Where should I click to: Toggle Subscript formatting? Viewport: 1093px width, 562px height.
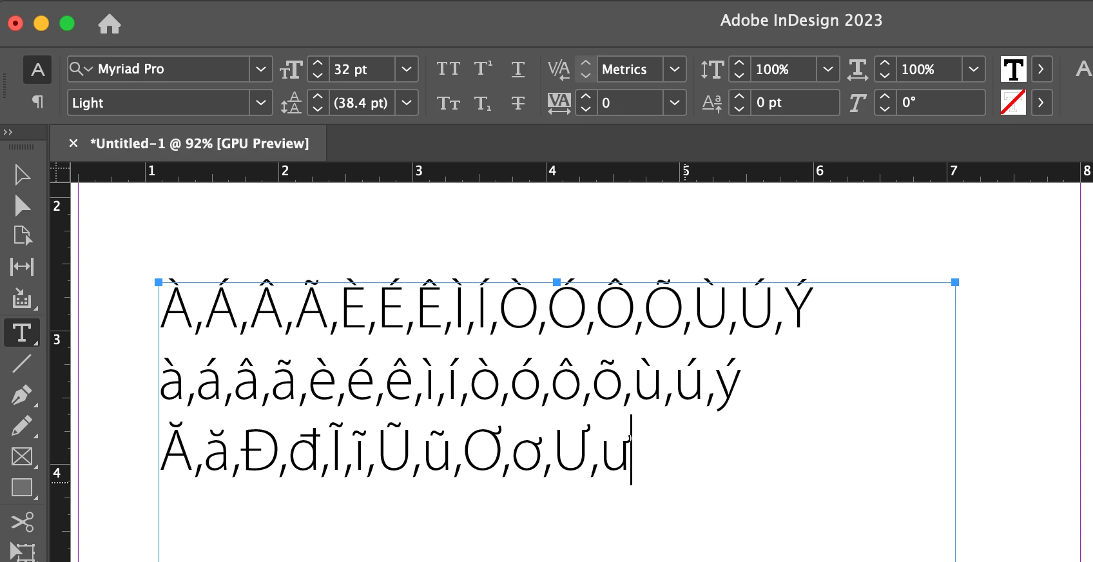coord(483,103)
